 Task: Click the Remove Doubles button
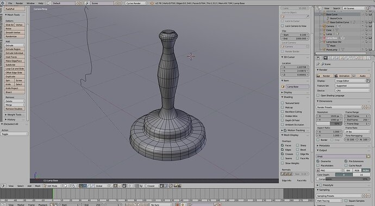[x=15, y=109]
